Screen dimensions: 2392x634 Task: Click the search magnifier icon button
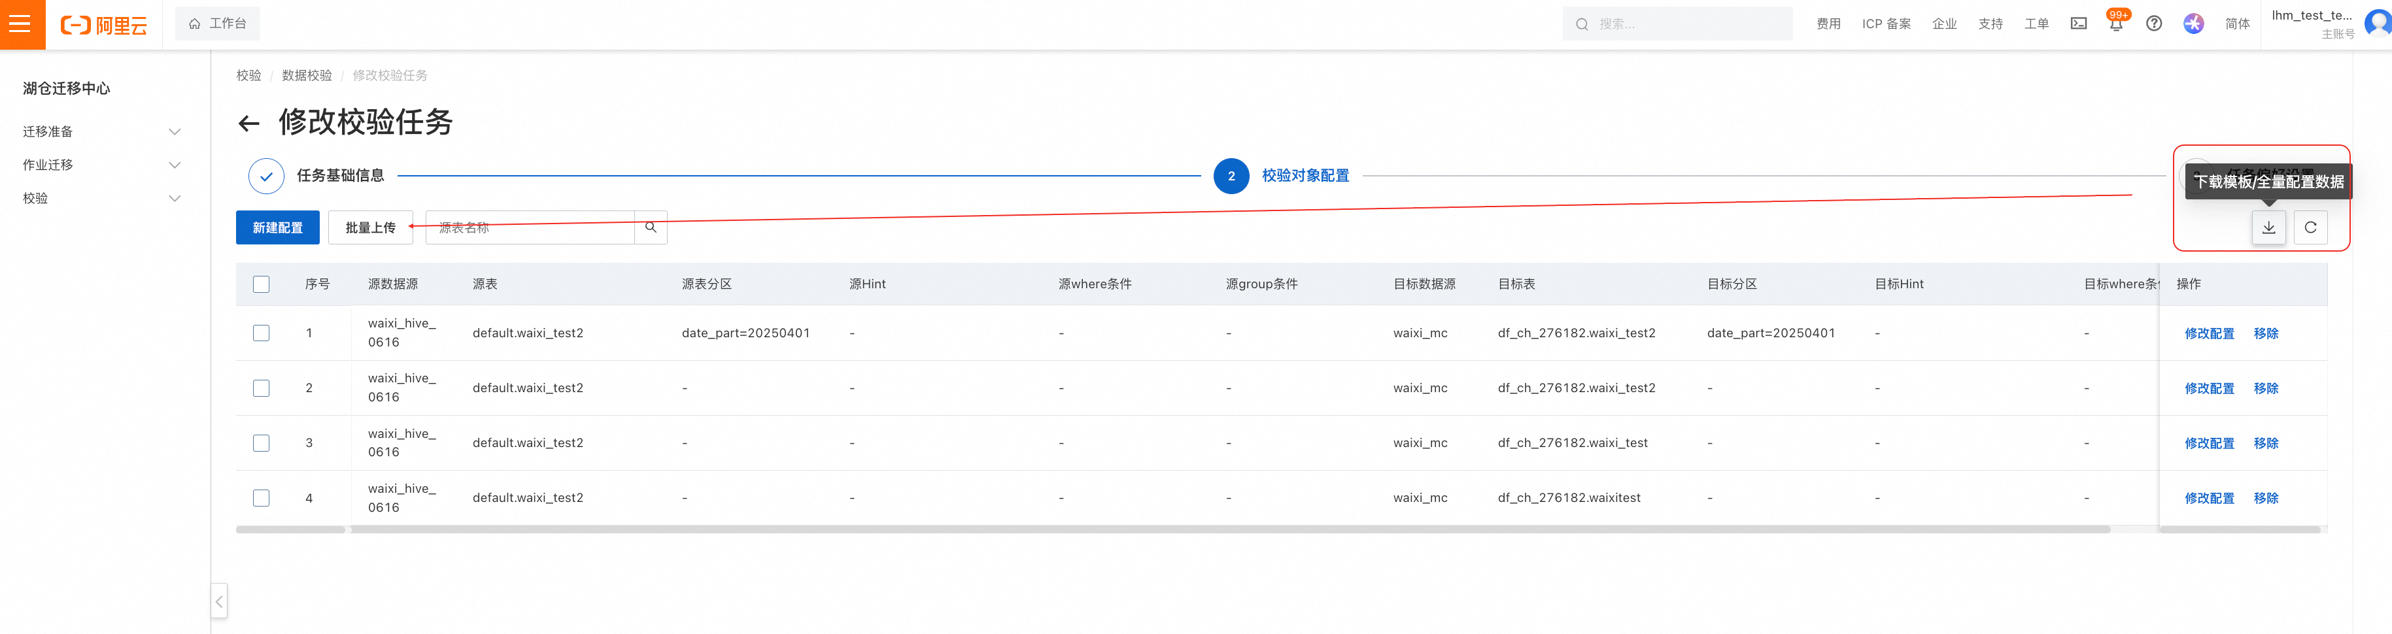[651, 227]
